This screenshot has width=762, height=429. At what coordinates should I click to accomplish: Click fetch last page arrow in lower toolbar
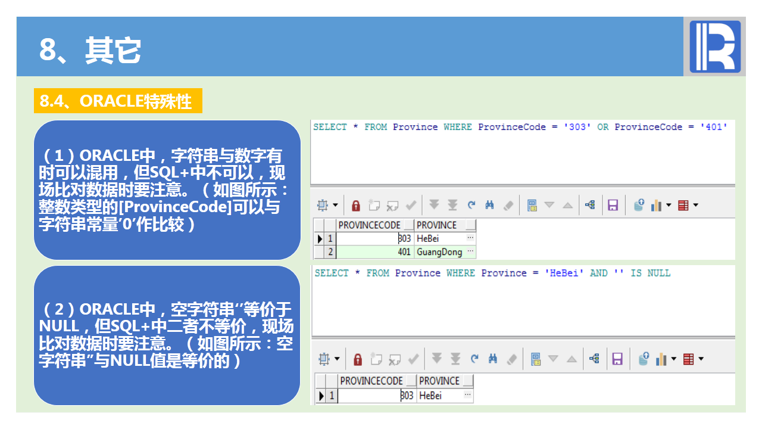point(455,359)
